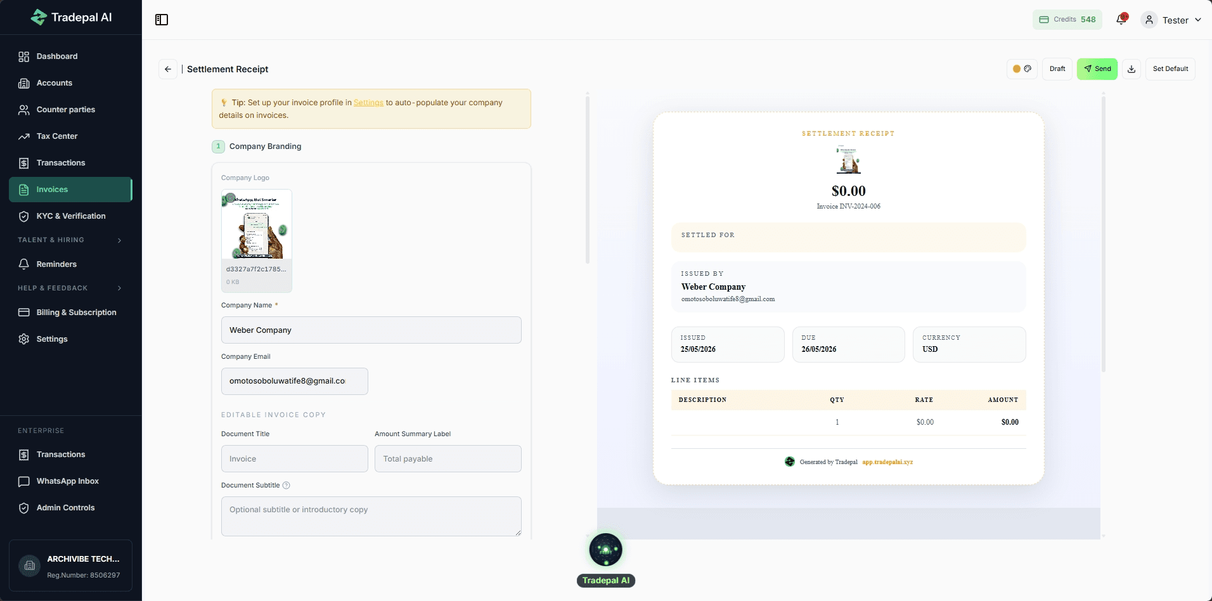Select Invoices in the sidebar

pos(71,190)
